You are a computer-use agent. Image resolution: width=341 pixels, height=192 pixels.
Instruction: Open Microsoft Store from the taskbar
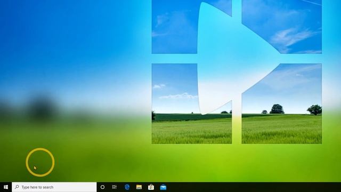151,187
